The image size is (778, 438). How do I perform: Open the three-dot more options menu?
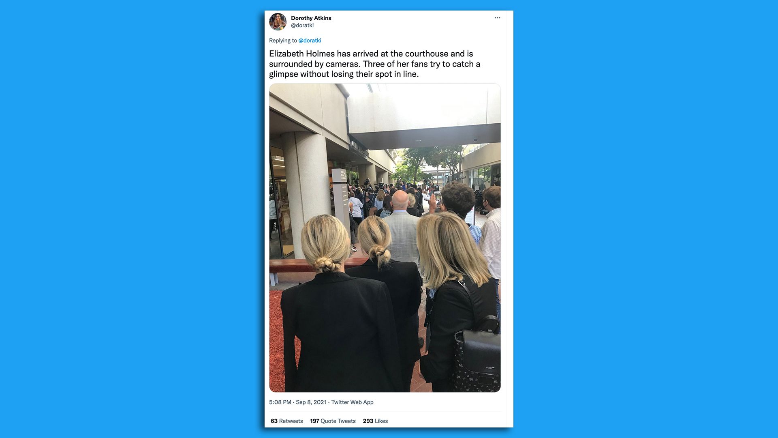pyautogui.click(x=497, y=18)
